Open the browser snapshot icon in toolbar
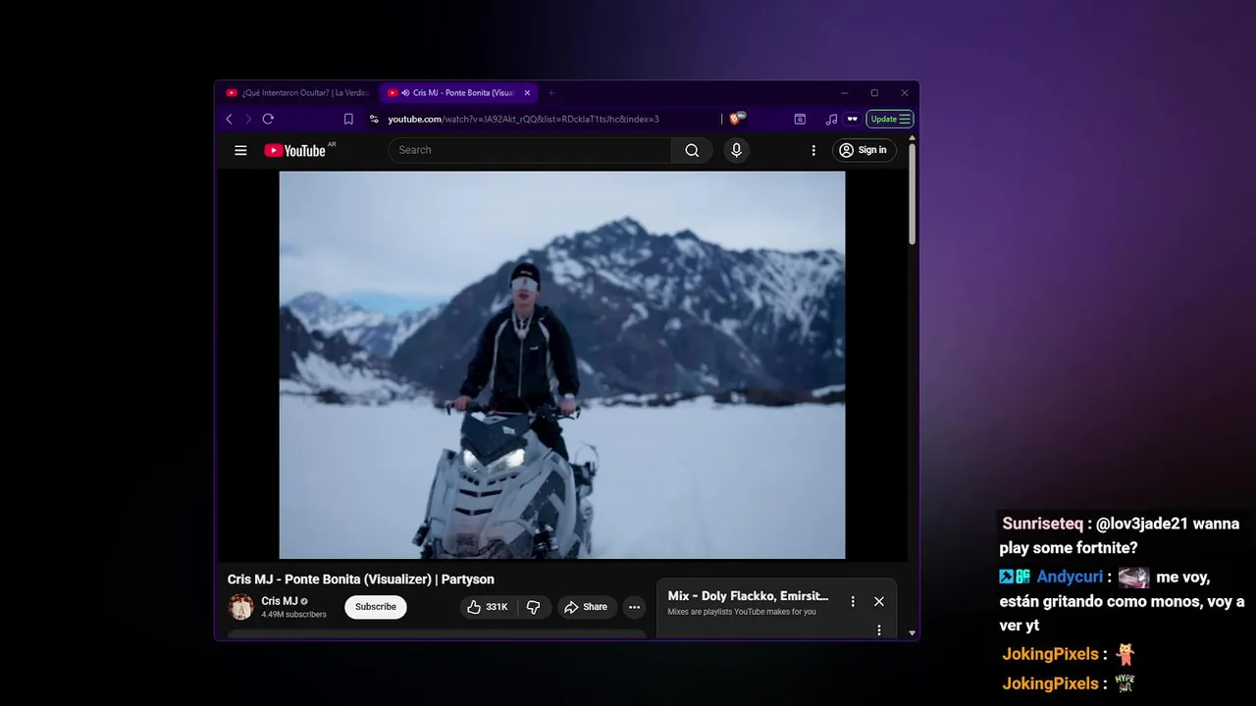Screen dimensions: 1256x706 tap(800, 119)
